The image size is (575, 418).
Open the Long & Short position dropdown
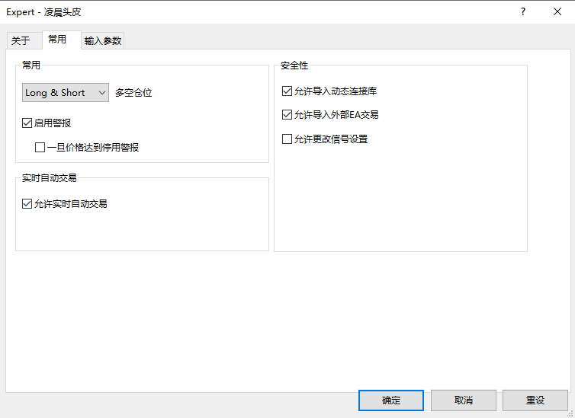(x=66, y=93)
